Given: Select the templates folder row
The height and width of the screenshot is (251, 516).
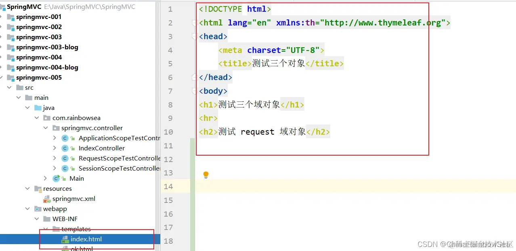Looking at the screenshot, I should click(x=76, y=229).
